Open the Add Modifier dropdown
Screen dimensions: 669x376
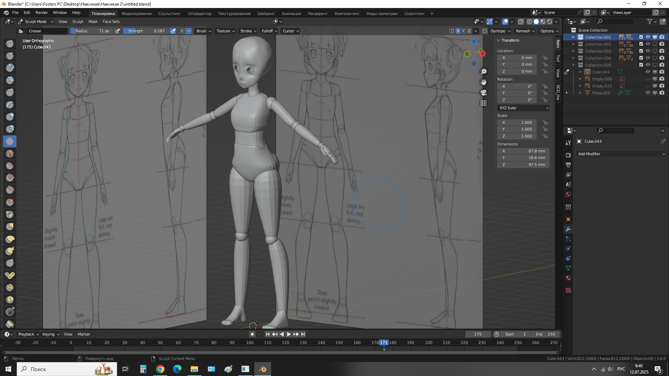click(621, 154)
